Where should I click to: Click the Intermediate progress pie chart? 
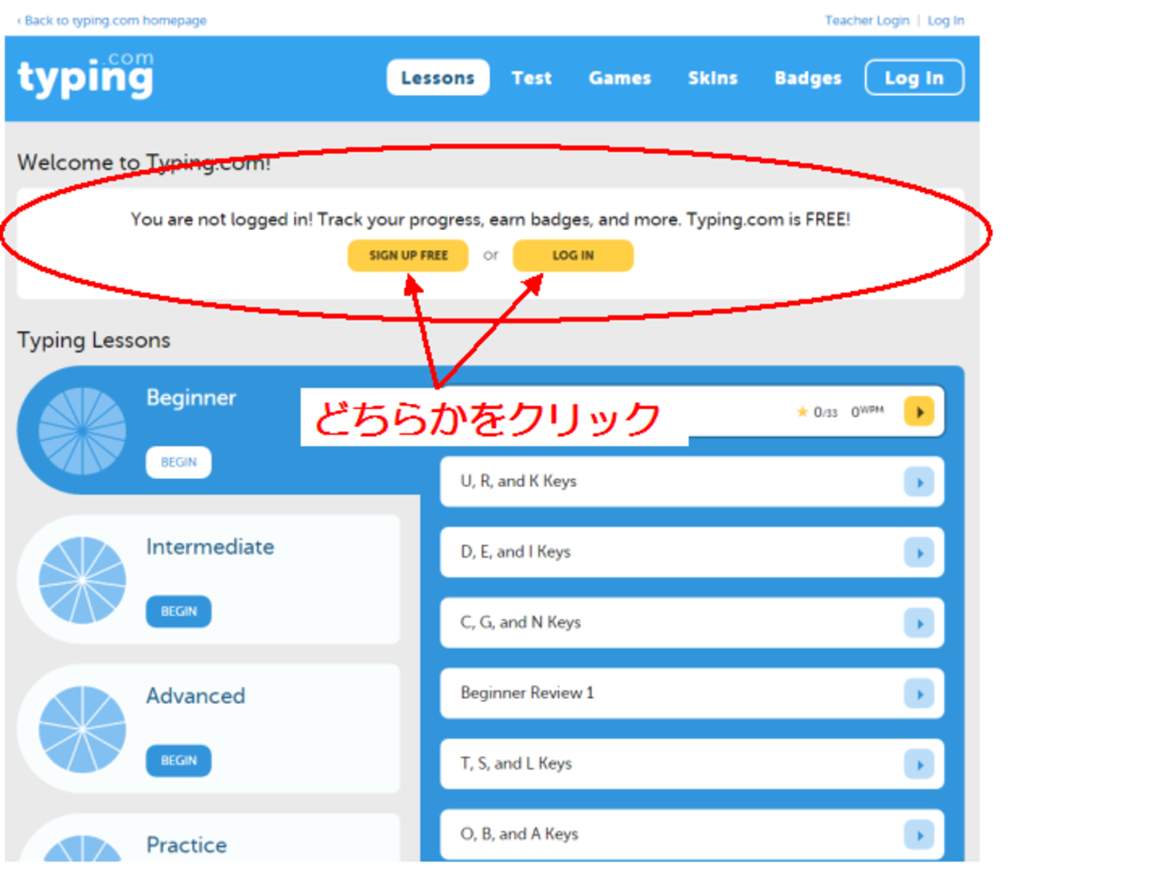[82, 580]
